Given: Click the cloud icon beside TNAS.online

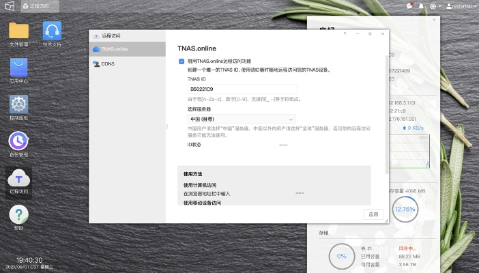Looking at the screenshot, I should click(x=96, y=49).
